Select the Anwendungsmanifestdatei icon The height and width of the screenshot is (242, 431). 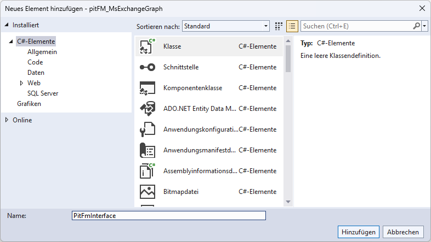(148, 150)
